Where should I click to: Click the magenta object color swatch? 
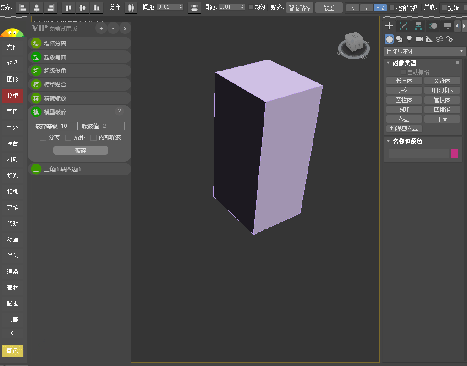coord(454,153)
